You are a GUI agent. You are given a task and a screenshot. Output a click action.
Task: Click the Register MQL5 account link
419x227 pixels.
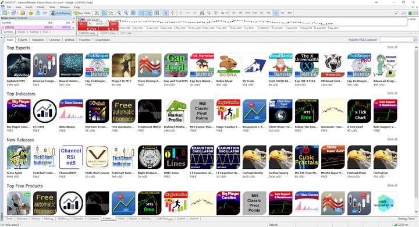363,40
